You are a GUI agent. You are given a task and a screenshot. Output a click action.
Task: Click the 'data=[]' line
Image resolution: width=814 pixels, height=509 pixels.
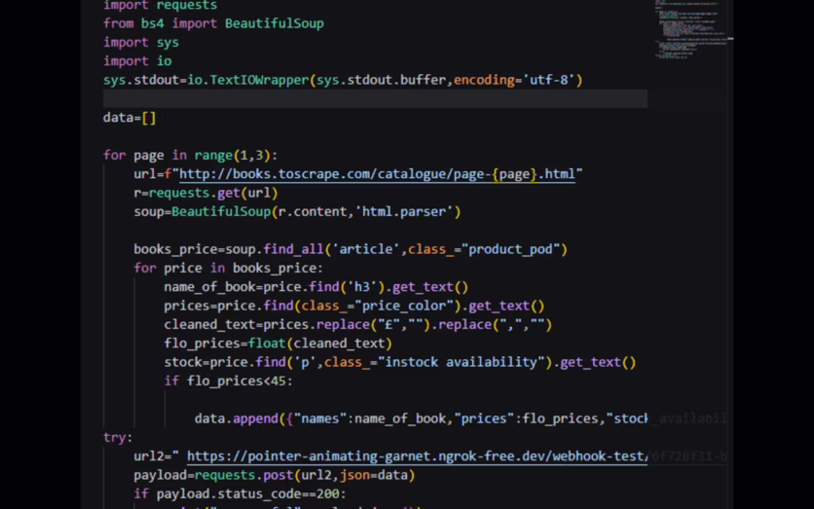129,118
